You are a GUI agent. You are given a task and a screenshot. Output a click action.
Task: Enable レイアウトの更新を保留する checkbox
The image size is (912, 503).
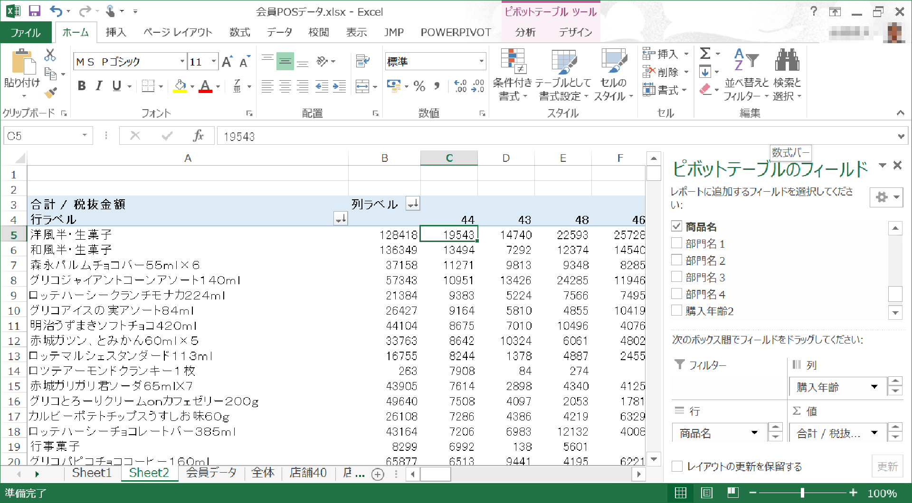(x=677, y=466)
